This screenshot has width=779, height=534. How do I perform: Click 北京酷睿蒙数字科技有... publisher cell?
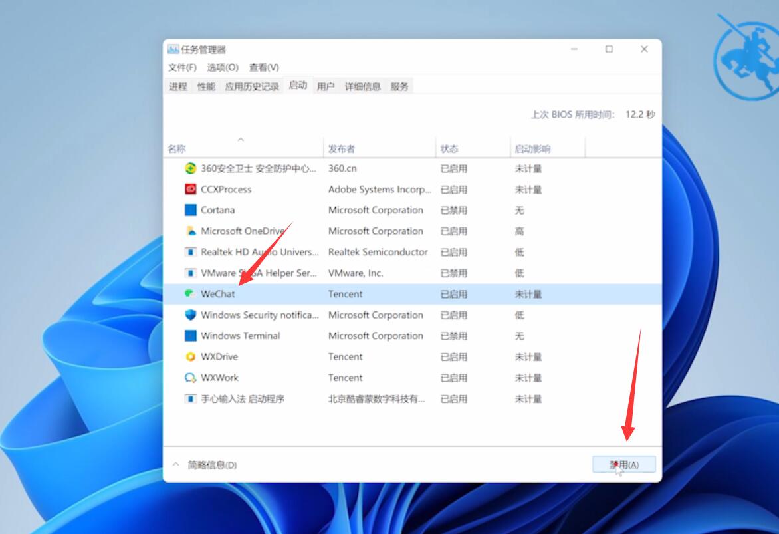point(376,398)
